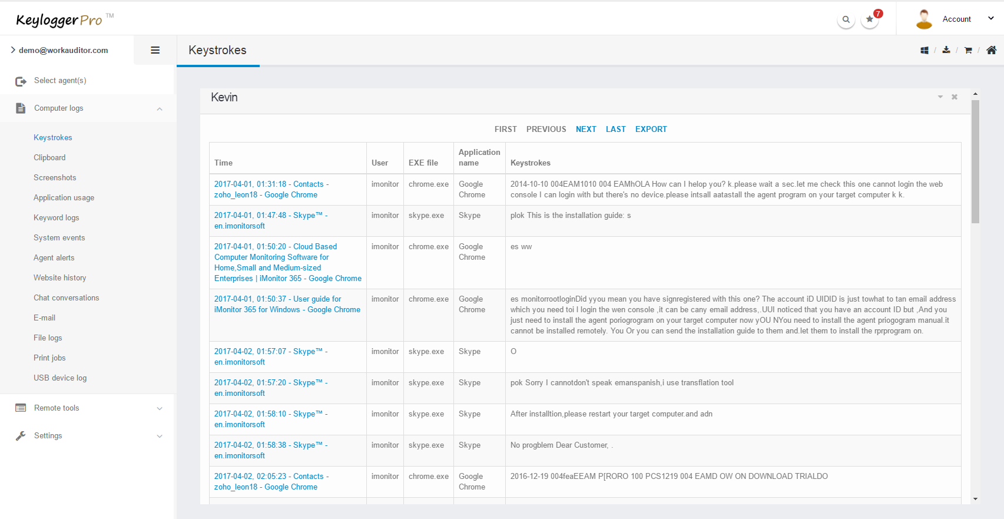The width and height of the screenshot is (1004, 519).
Task: Click Select agent(s) in the sidebar
Action: click(x=60, y=81)
